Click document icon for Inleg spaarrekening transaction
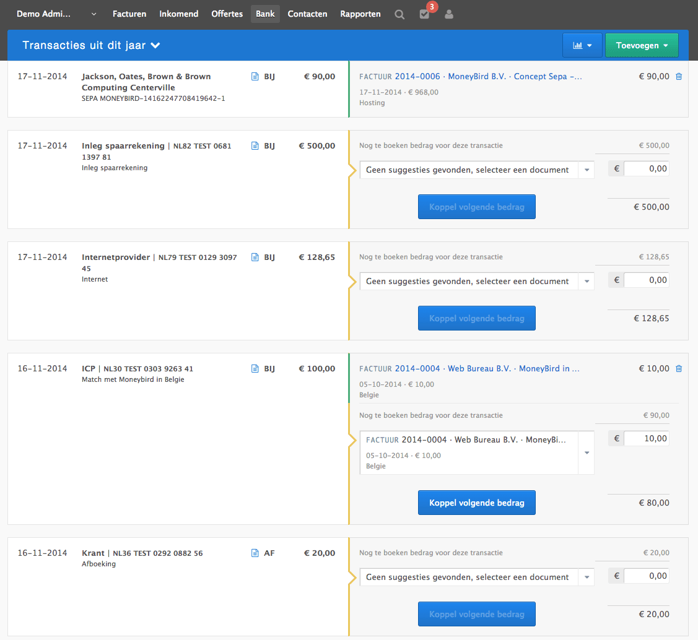The width and height of the screenshot is (698, 640). point(255,146)
